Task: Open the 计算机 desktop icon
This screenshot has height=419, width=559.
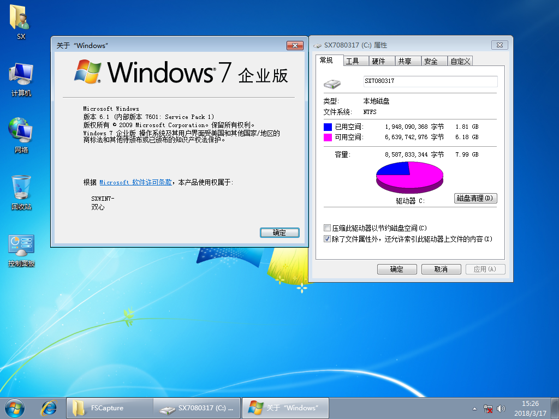Action: (x=21, y=80)
